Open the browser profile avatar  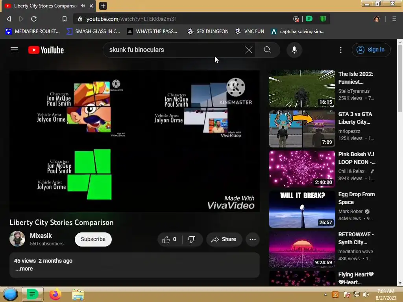tap(377, 19)
